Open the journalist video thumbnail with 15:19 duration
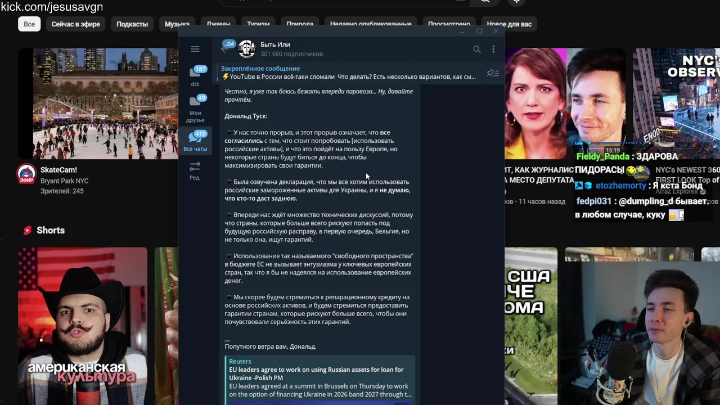Screen dimensions: 720x405 (564, 103)
